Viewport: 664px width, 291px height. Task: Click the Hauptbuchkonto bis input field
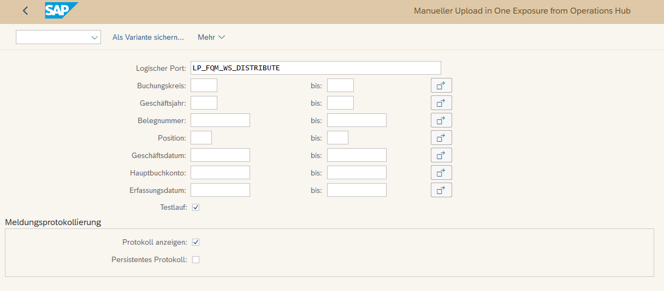pyautogui.click(x=357, y=173)
